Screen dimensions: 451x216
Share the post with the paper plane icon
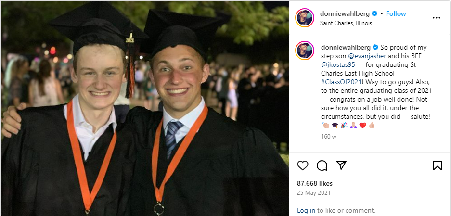341,165
